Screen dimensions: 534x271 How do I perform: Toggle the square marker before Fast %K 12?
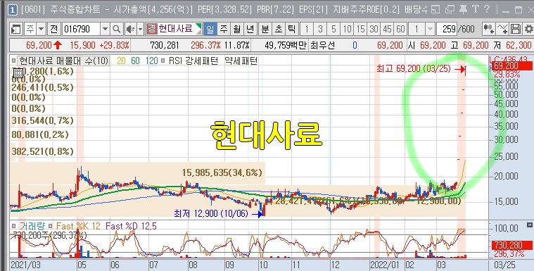[x=51, y=226]
